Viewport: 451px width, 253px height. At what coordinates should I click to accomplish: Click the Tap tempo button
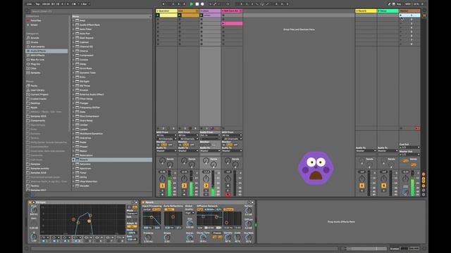point(37,4)
